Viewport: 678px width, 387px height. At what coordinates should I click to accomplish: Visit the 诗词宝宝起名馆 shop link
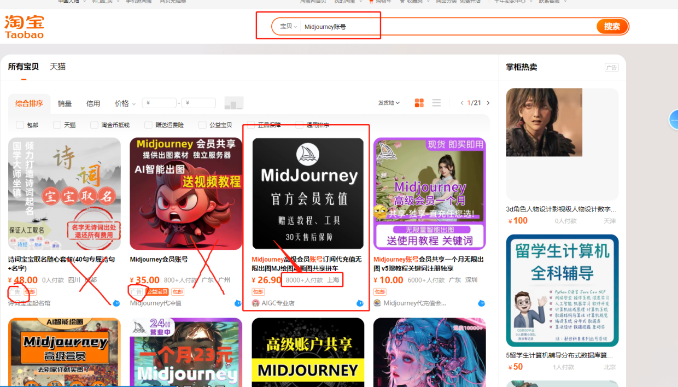click(29, 303)
